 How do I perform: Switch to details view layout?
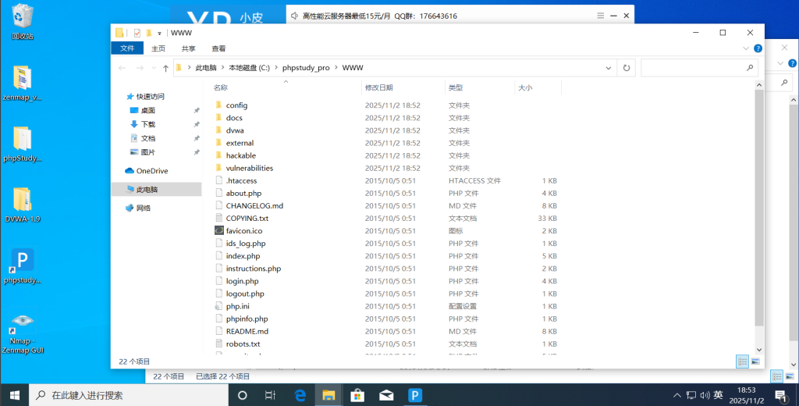click(x=742, y=361)
